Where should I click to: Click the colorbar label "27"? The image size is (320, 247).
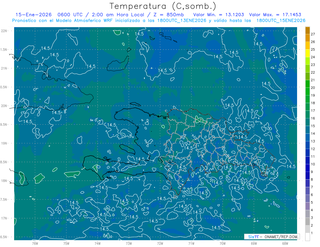[313, 34]
